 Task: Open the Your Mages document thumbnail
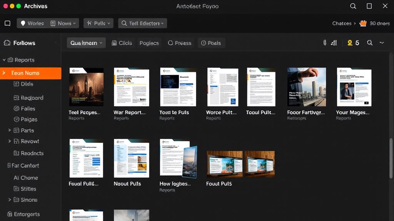pos(354,87)
